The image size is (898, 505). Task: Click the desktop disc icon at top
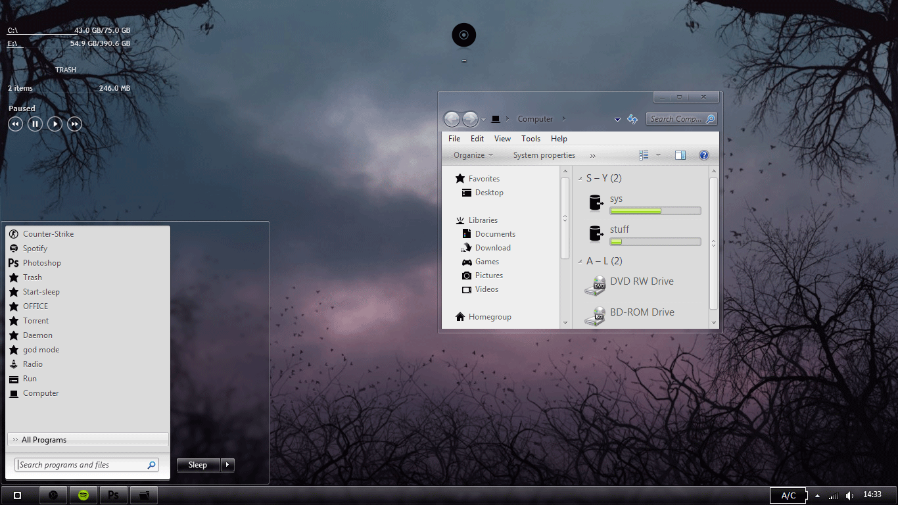[464, 35]
